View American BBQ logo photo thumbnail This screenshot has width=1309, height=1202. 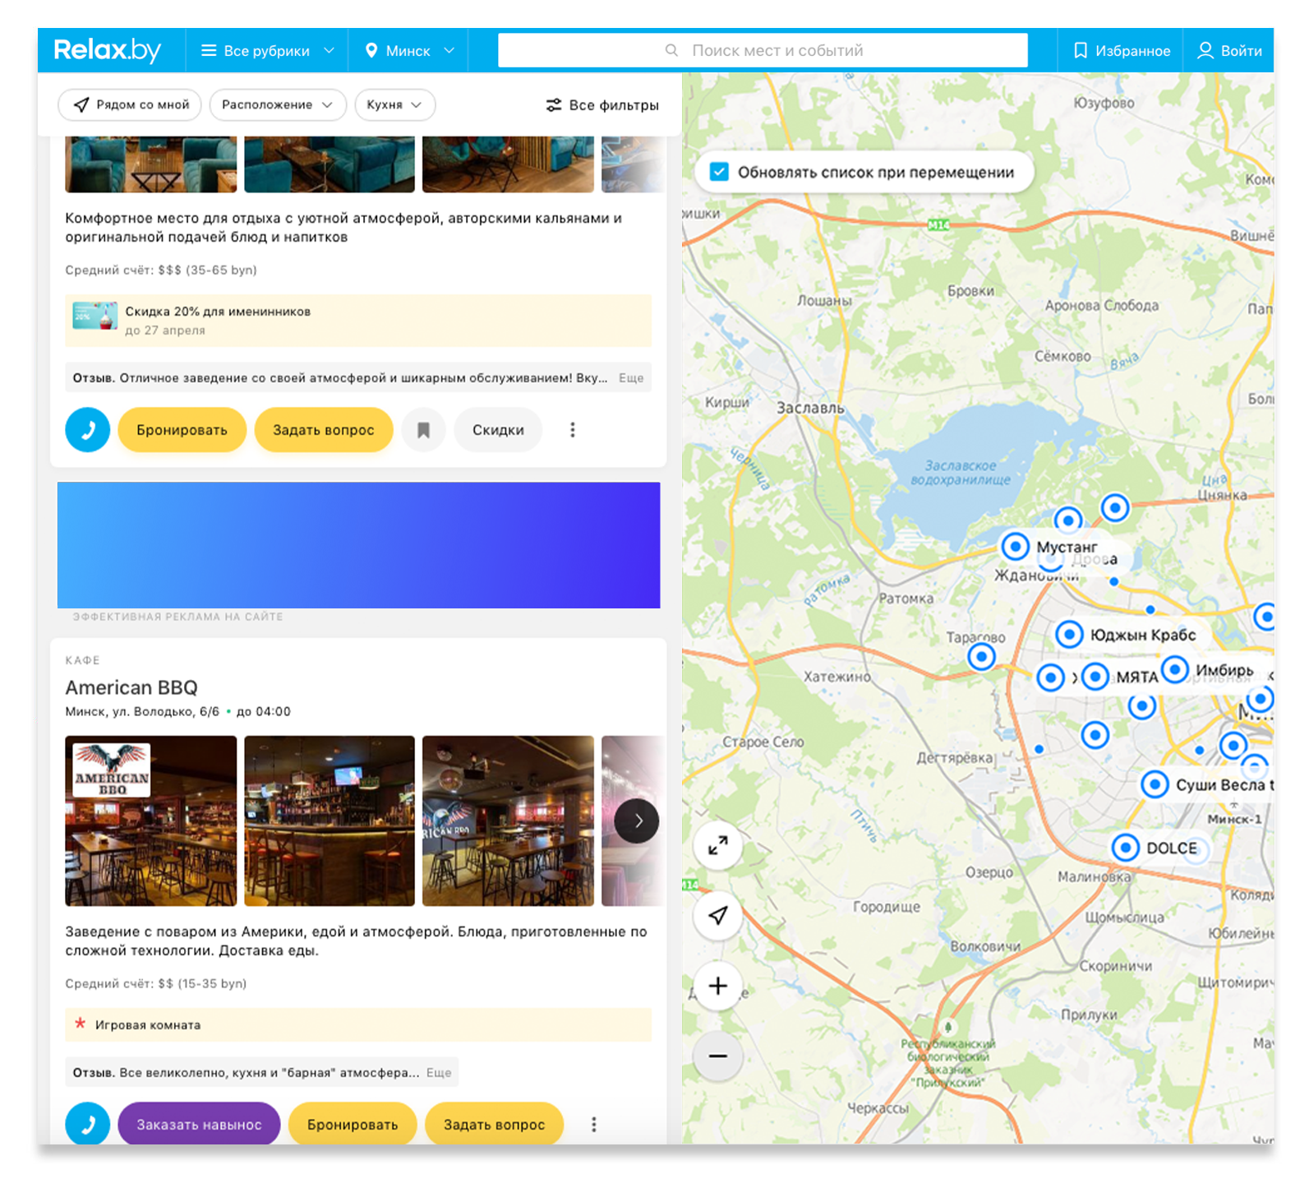tap(151, 821)
